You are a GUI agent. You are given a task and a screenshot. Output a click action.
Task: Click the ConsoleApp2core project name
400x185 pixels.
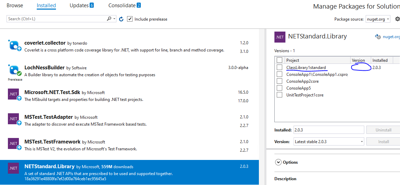point(302,81)
